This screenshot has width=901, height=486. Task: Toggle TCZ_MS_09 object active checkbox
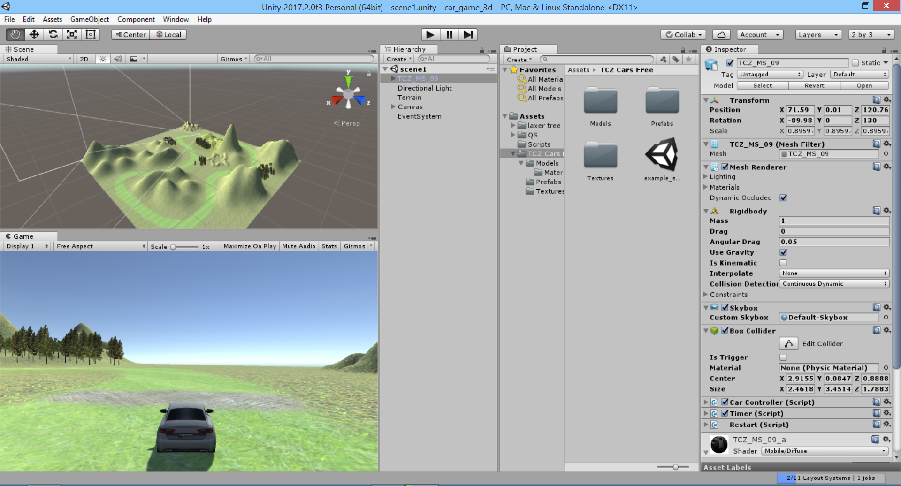730,63
